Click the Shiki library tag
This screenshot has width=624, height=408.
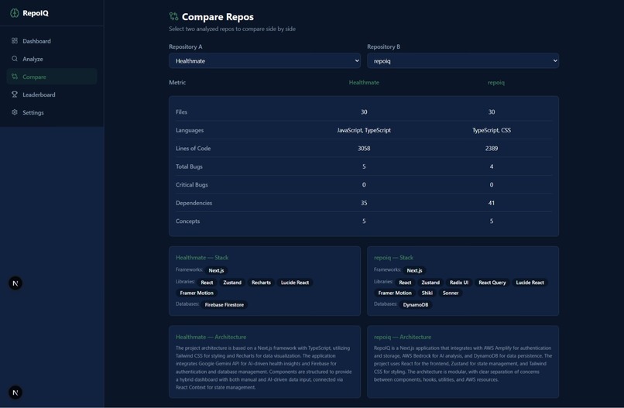point(427,293)
